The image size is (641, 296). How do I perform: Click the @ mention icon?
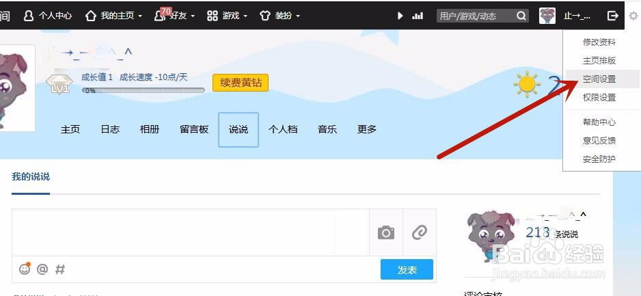tap(42, 269)
